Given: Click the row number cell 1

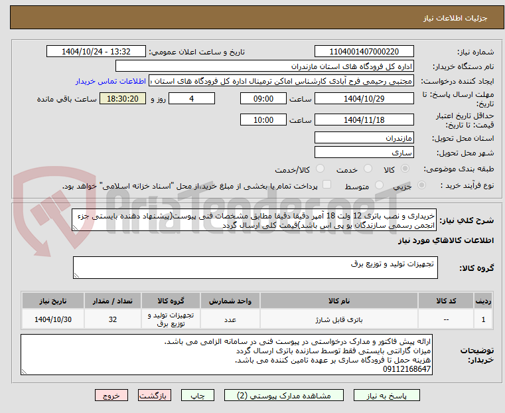Looking at the screenshot, I should point(483,319).
